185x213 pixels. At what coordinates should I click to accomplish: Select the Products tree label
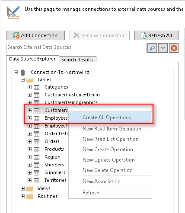tap(54, 149)
